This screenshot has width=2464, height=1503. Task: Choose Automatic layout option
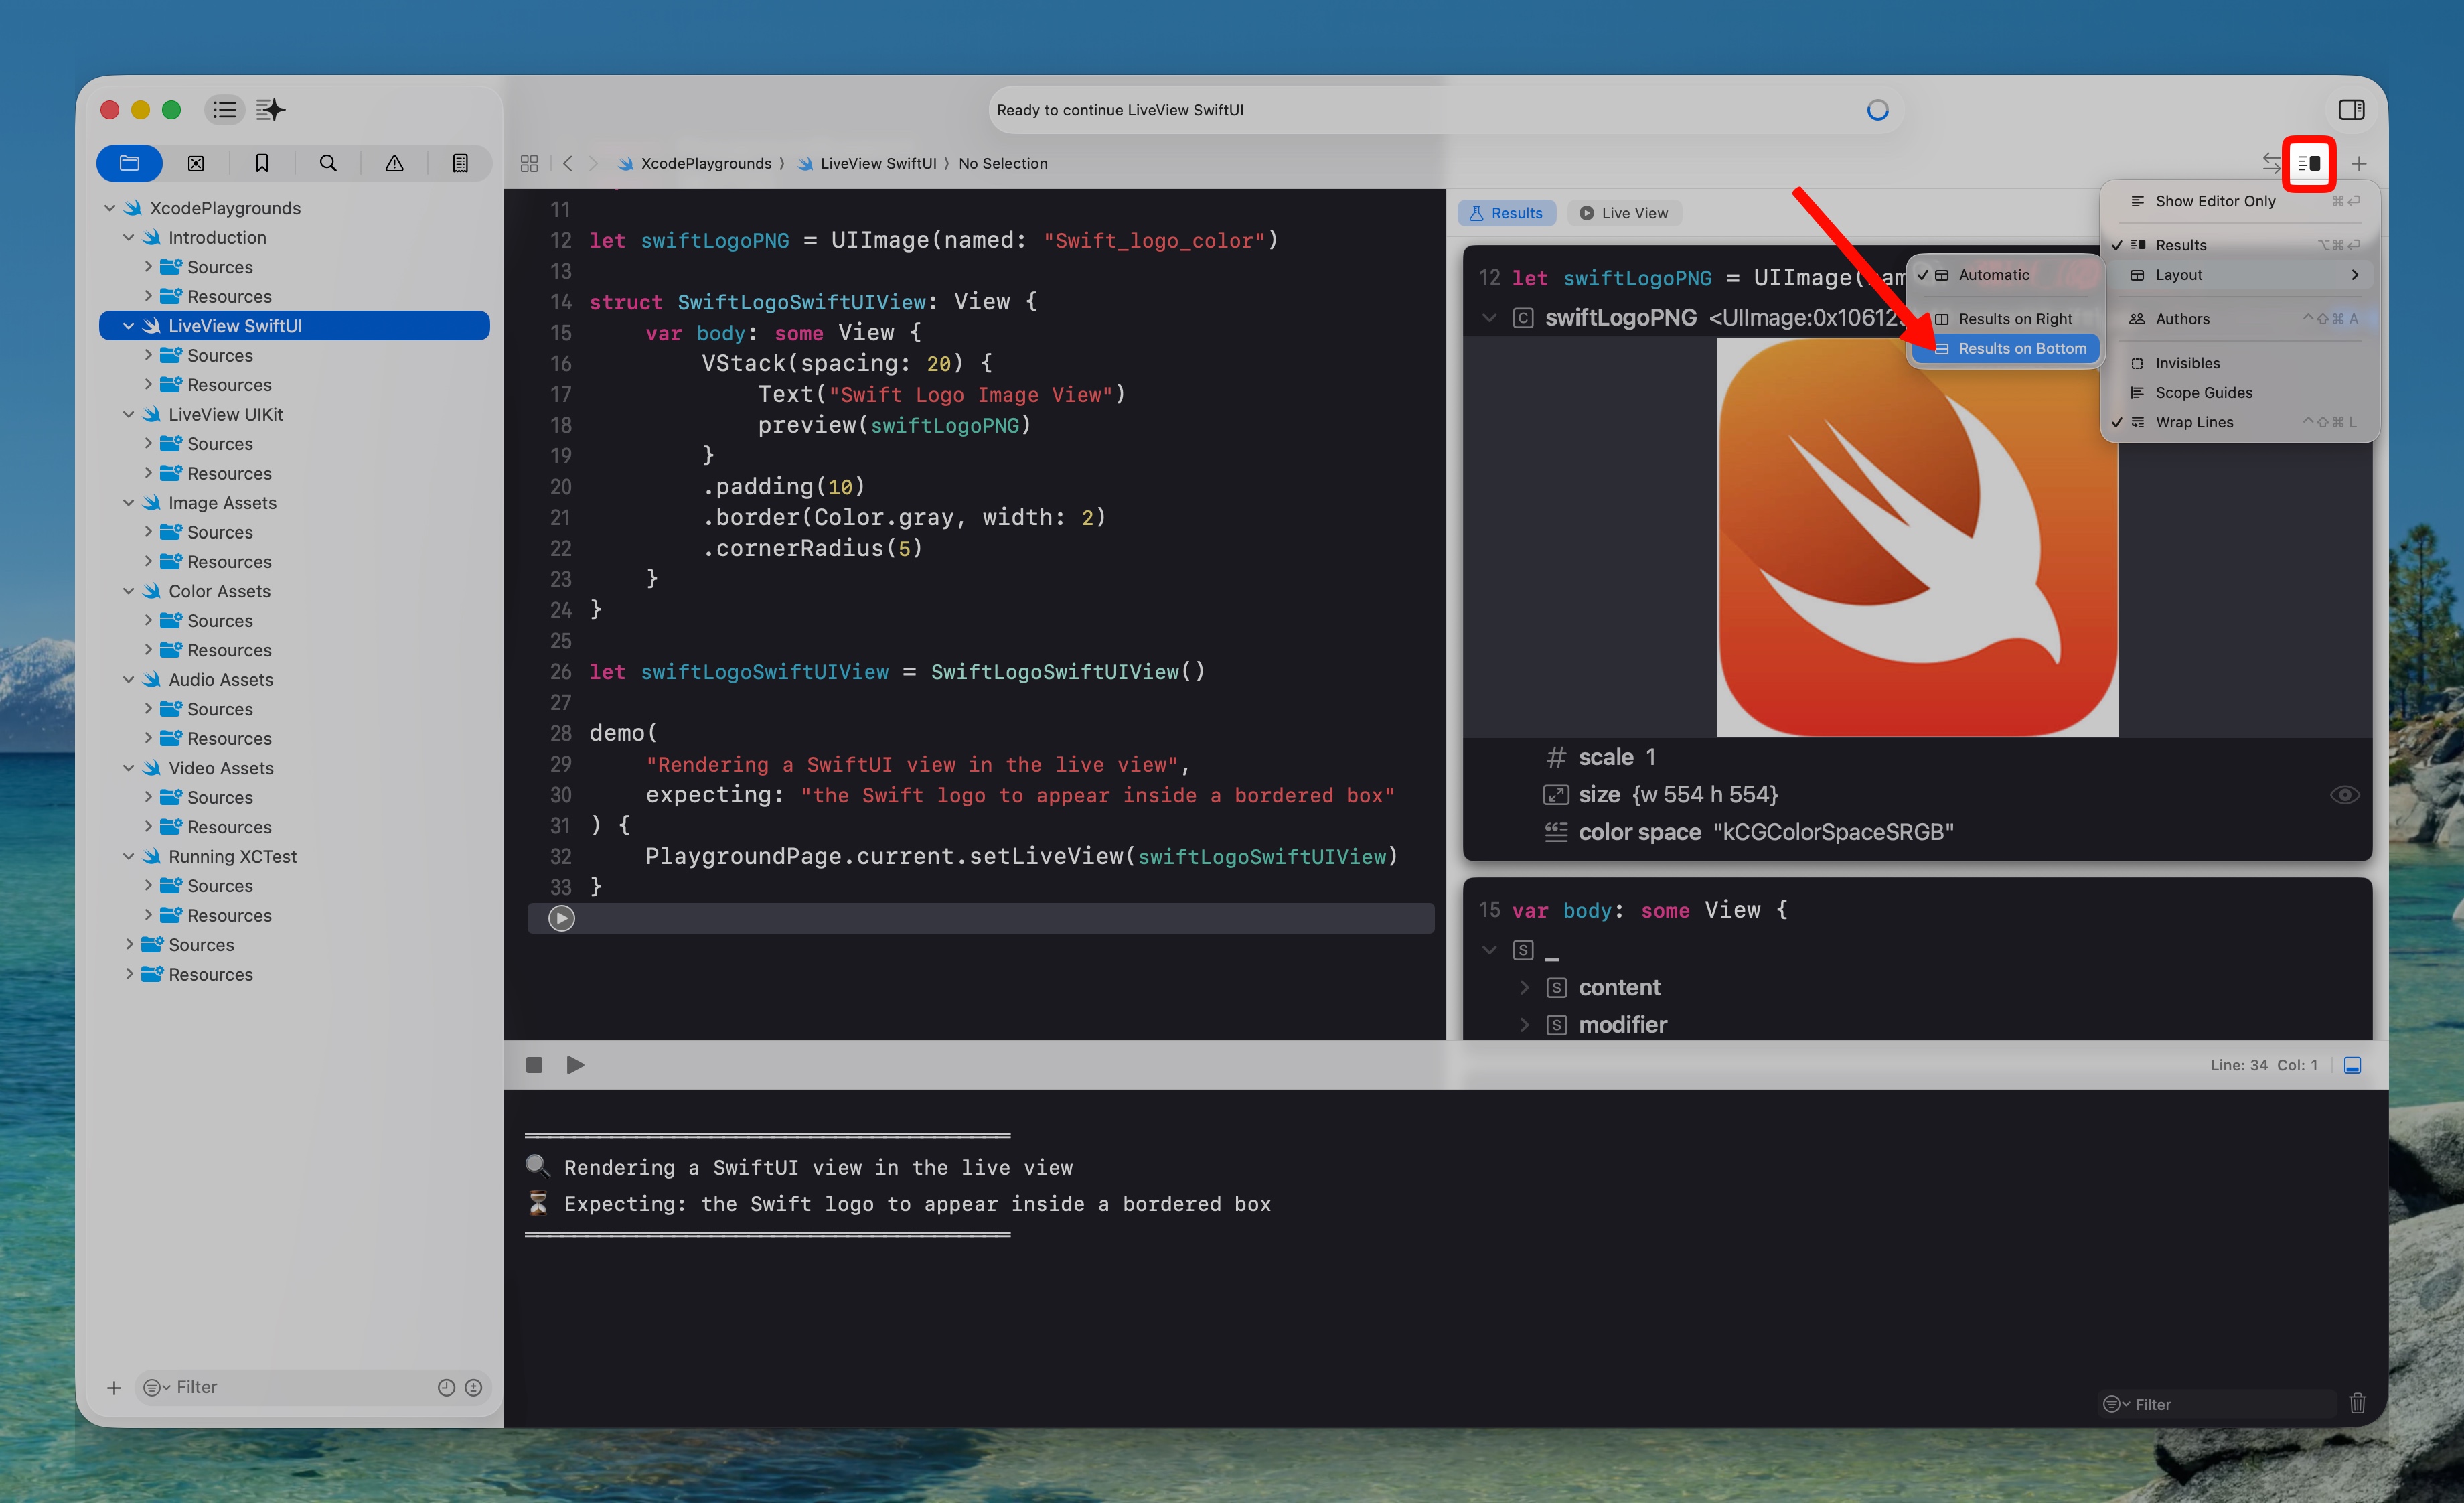pyautogui.click(x=2005, y=275)
